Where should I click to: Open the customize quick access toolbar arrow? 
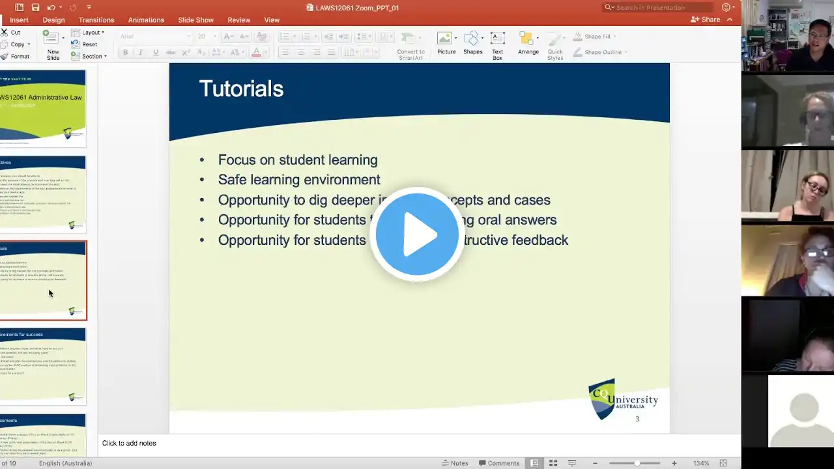(89, 7)
